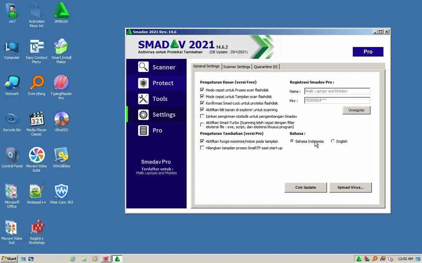Open Recycle Bin desktop icon
The height and width of the screenshot is (263, 422).
(x=12, y=122)
